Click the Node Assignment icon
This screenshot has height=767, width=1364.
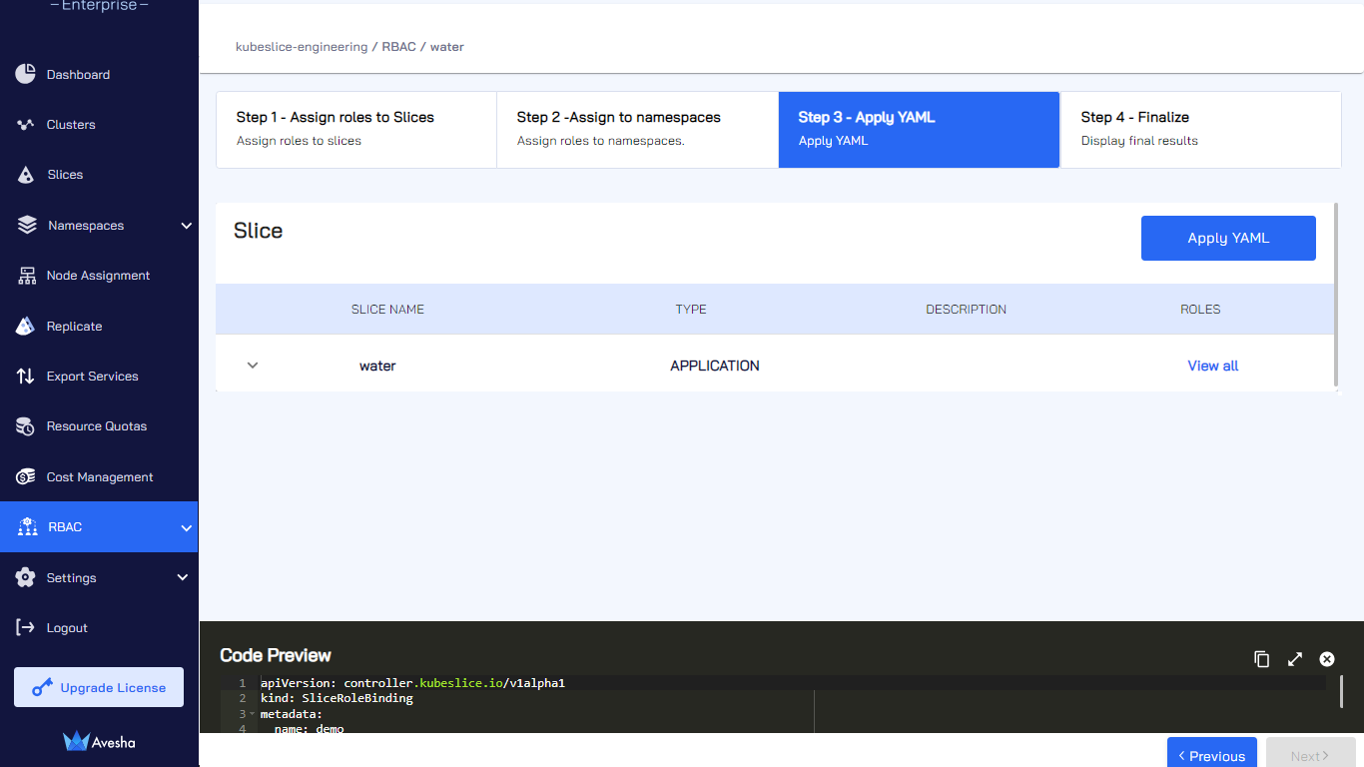click(27, 276)
